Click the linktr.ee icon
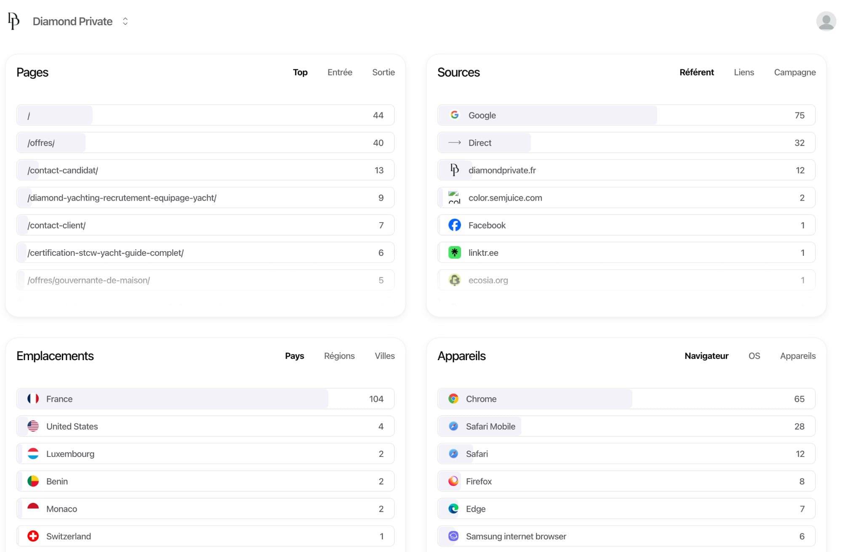 pyautogui.click(x=454, y=252)
